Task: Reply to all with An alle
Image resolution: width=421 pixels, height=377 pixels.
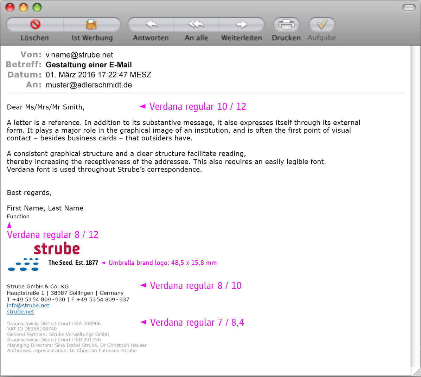Action: coord(196,25)
